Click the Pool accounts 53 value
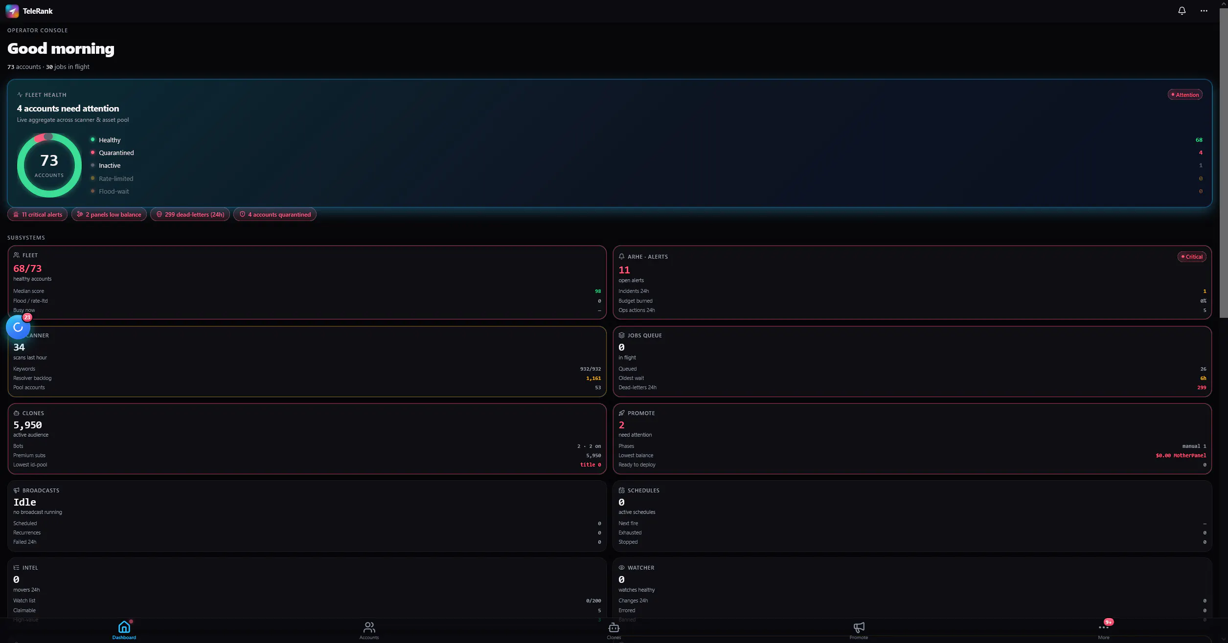Image resolution: width=1228 pixels, height=643 pixels. 598,388
